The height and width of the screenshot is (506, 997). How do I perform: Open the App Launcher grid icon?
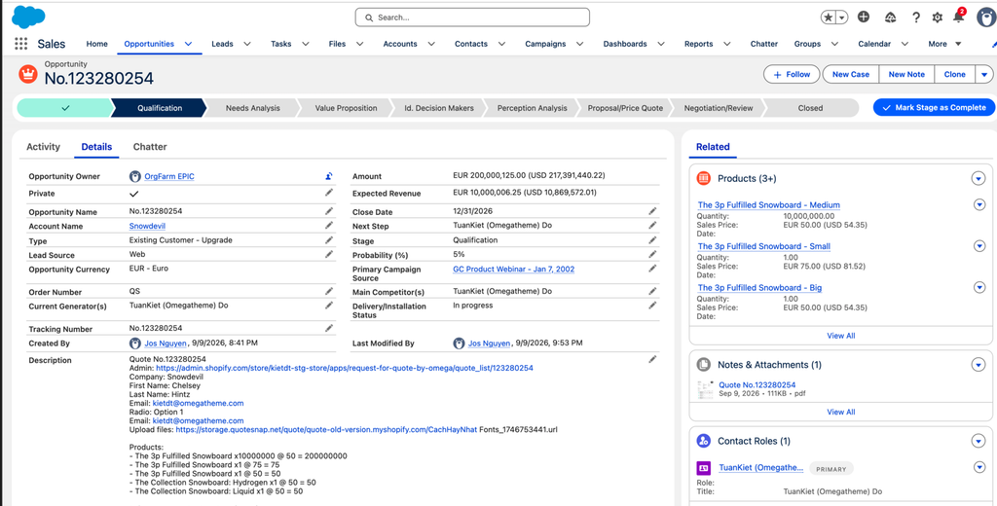click(21, 44)
